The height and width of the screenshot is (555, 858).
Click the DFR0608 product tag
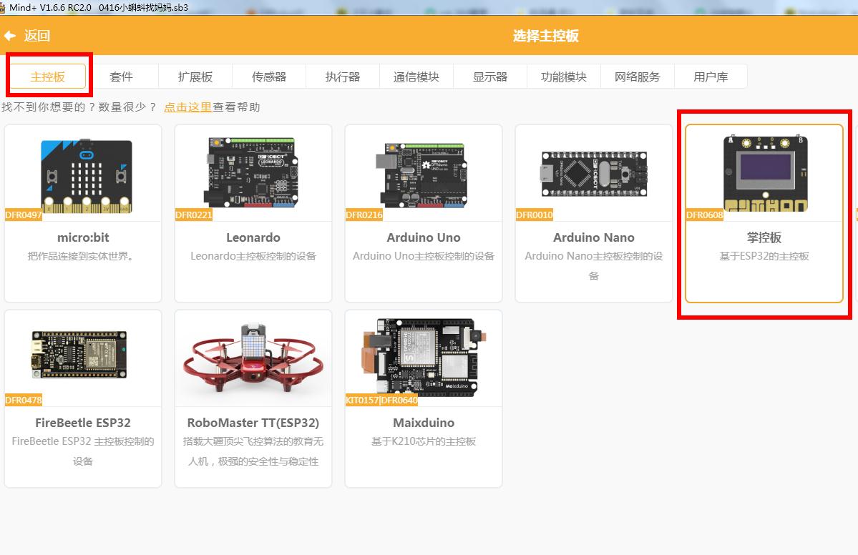705,215
